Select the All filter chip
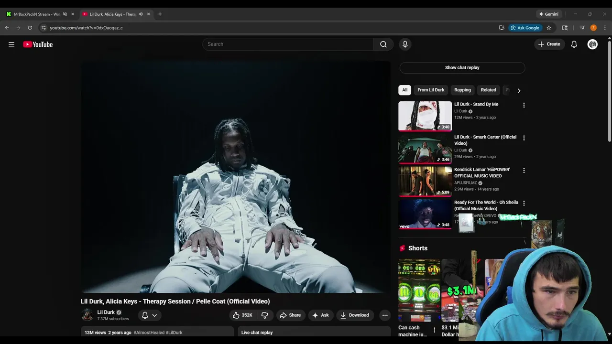612x344 pixels. [404, 90]
